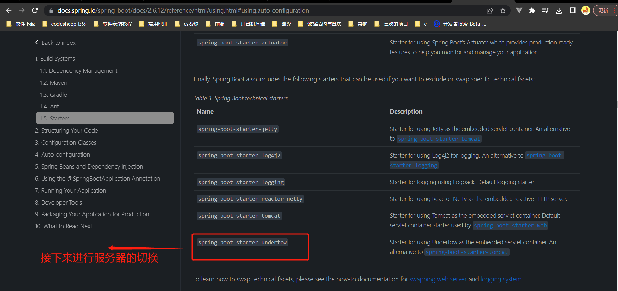618x291 pixels.
Task: Open the V-shaped extension icon
Action: click(519, 10)
